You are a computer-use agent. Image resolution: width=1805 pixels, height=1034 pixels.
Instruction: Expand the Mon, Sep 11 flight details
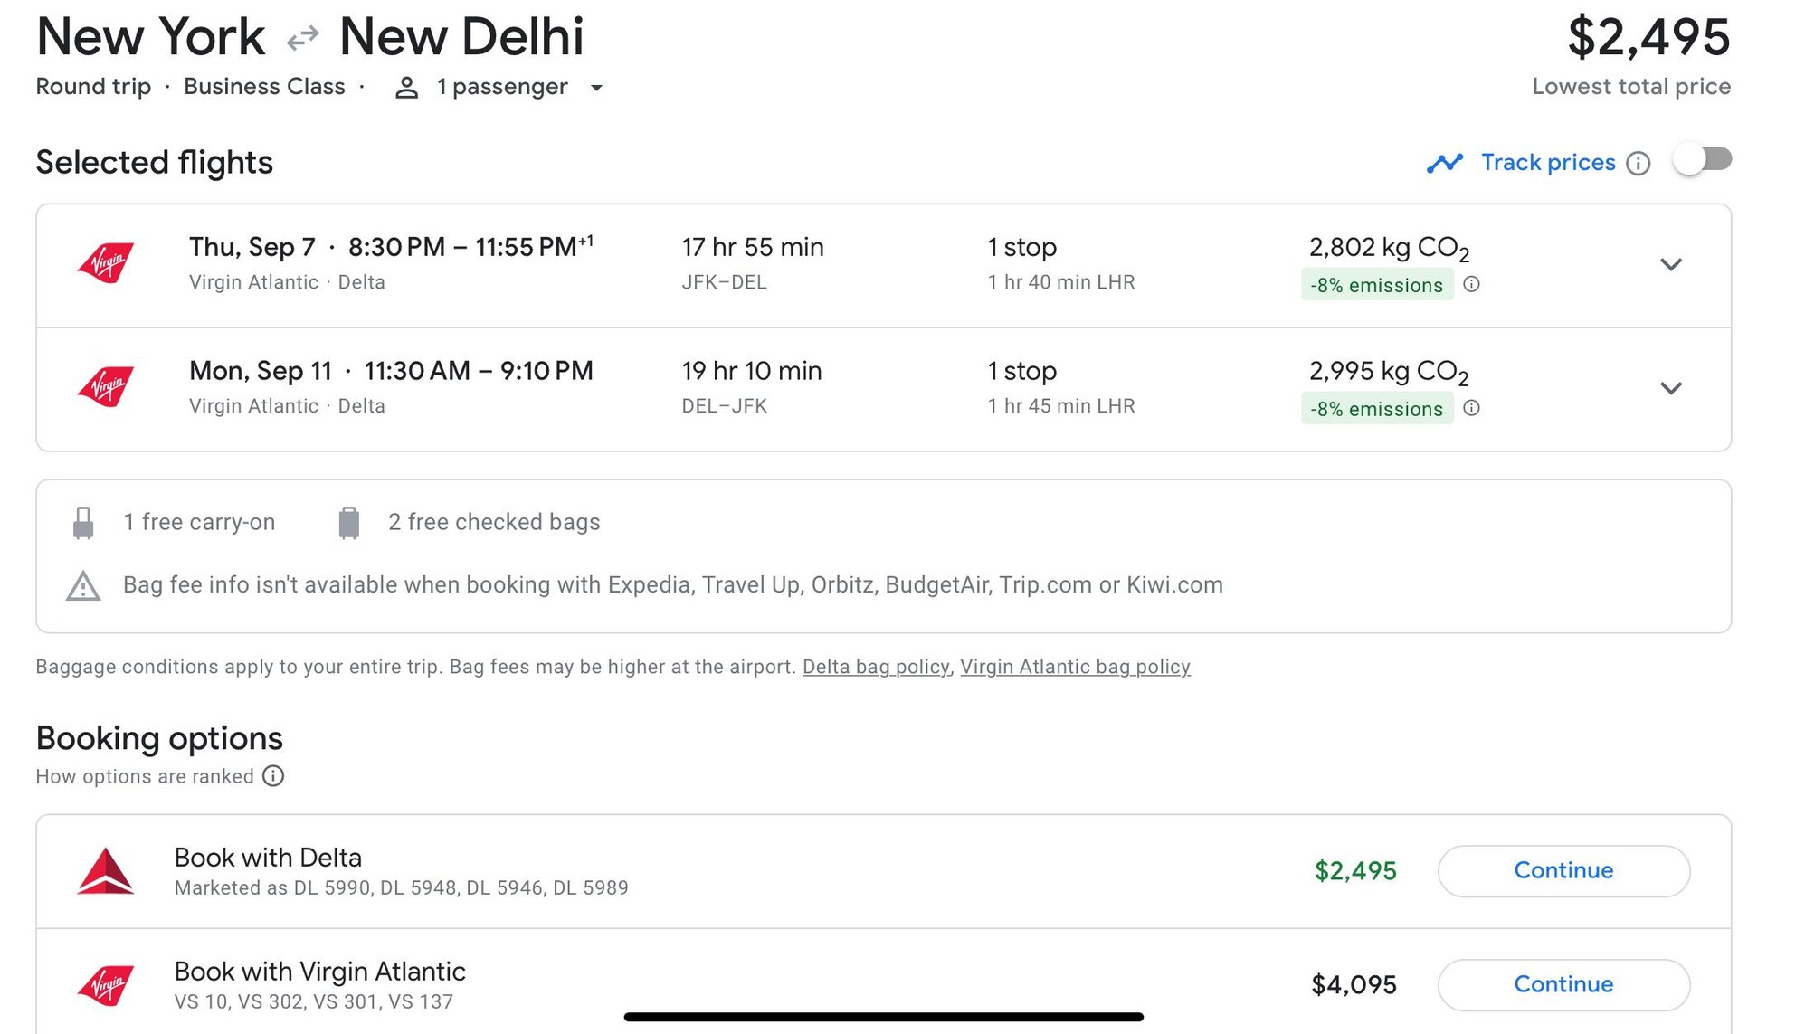(1670, 388)
